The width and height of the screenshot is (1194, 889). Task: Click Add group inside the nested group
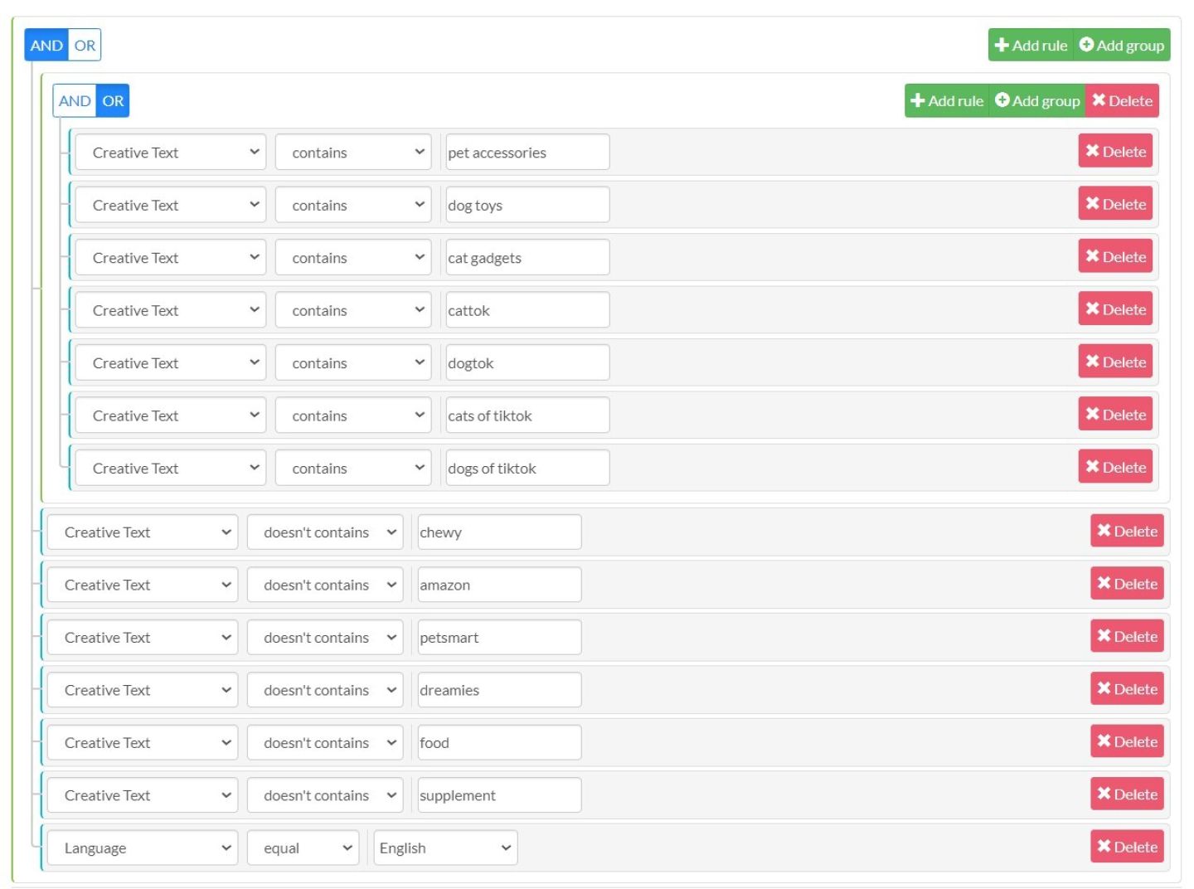click(1037, 101)
